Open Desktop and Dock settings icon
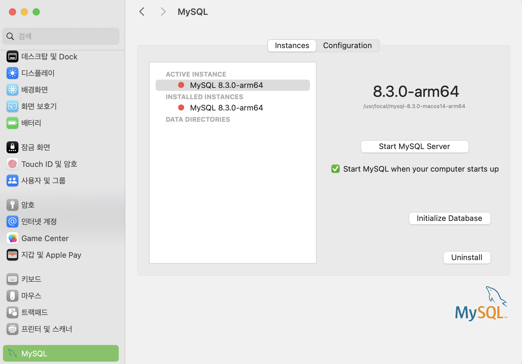Screen dimensions: 522x364 [x=12, y=56]
